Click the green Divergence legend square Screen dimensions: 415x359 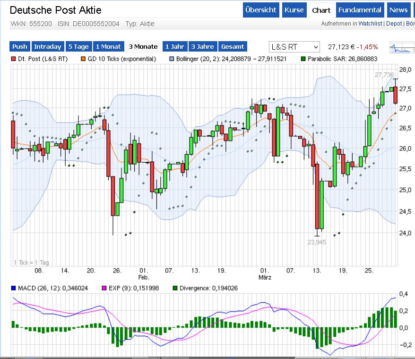[x=175, y=288]
